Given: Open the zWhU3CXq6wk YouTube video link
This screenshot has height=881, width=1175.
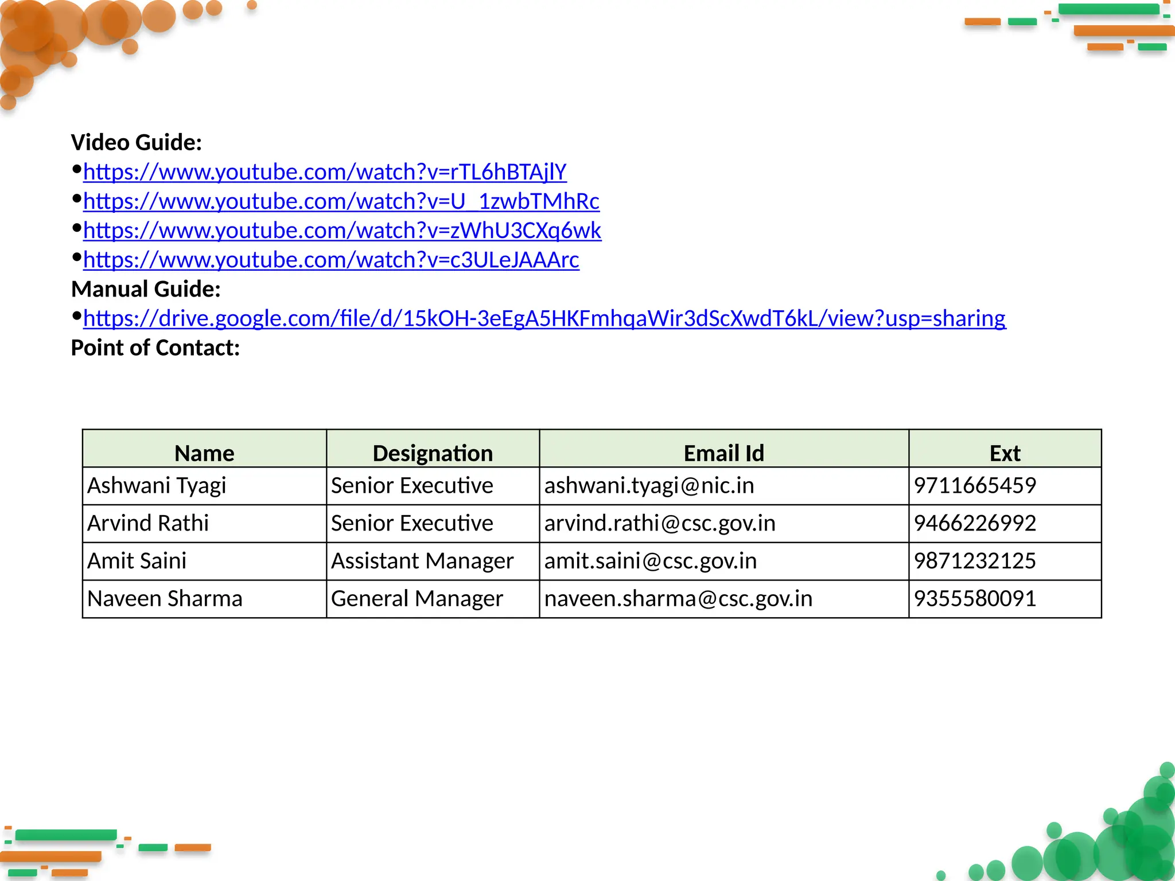Looking at the screenshot, I should click(342, 231).
